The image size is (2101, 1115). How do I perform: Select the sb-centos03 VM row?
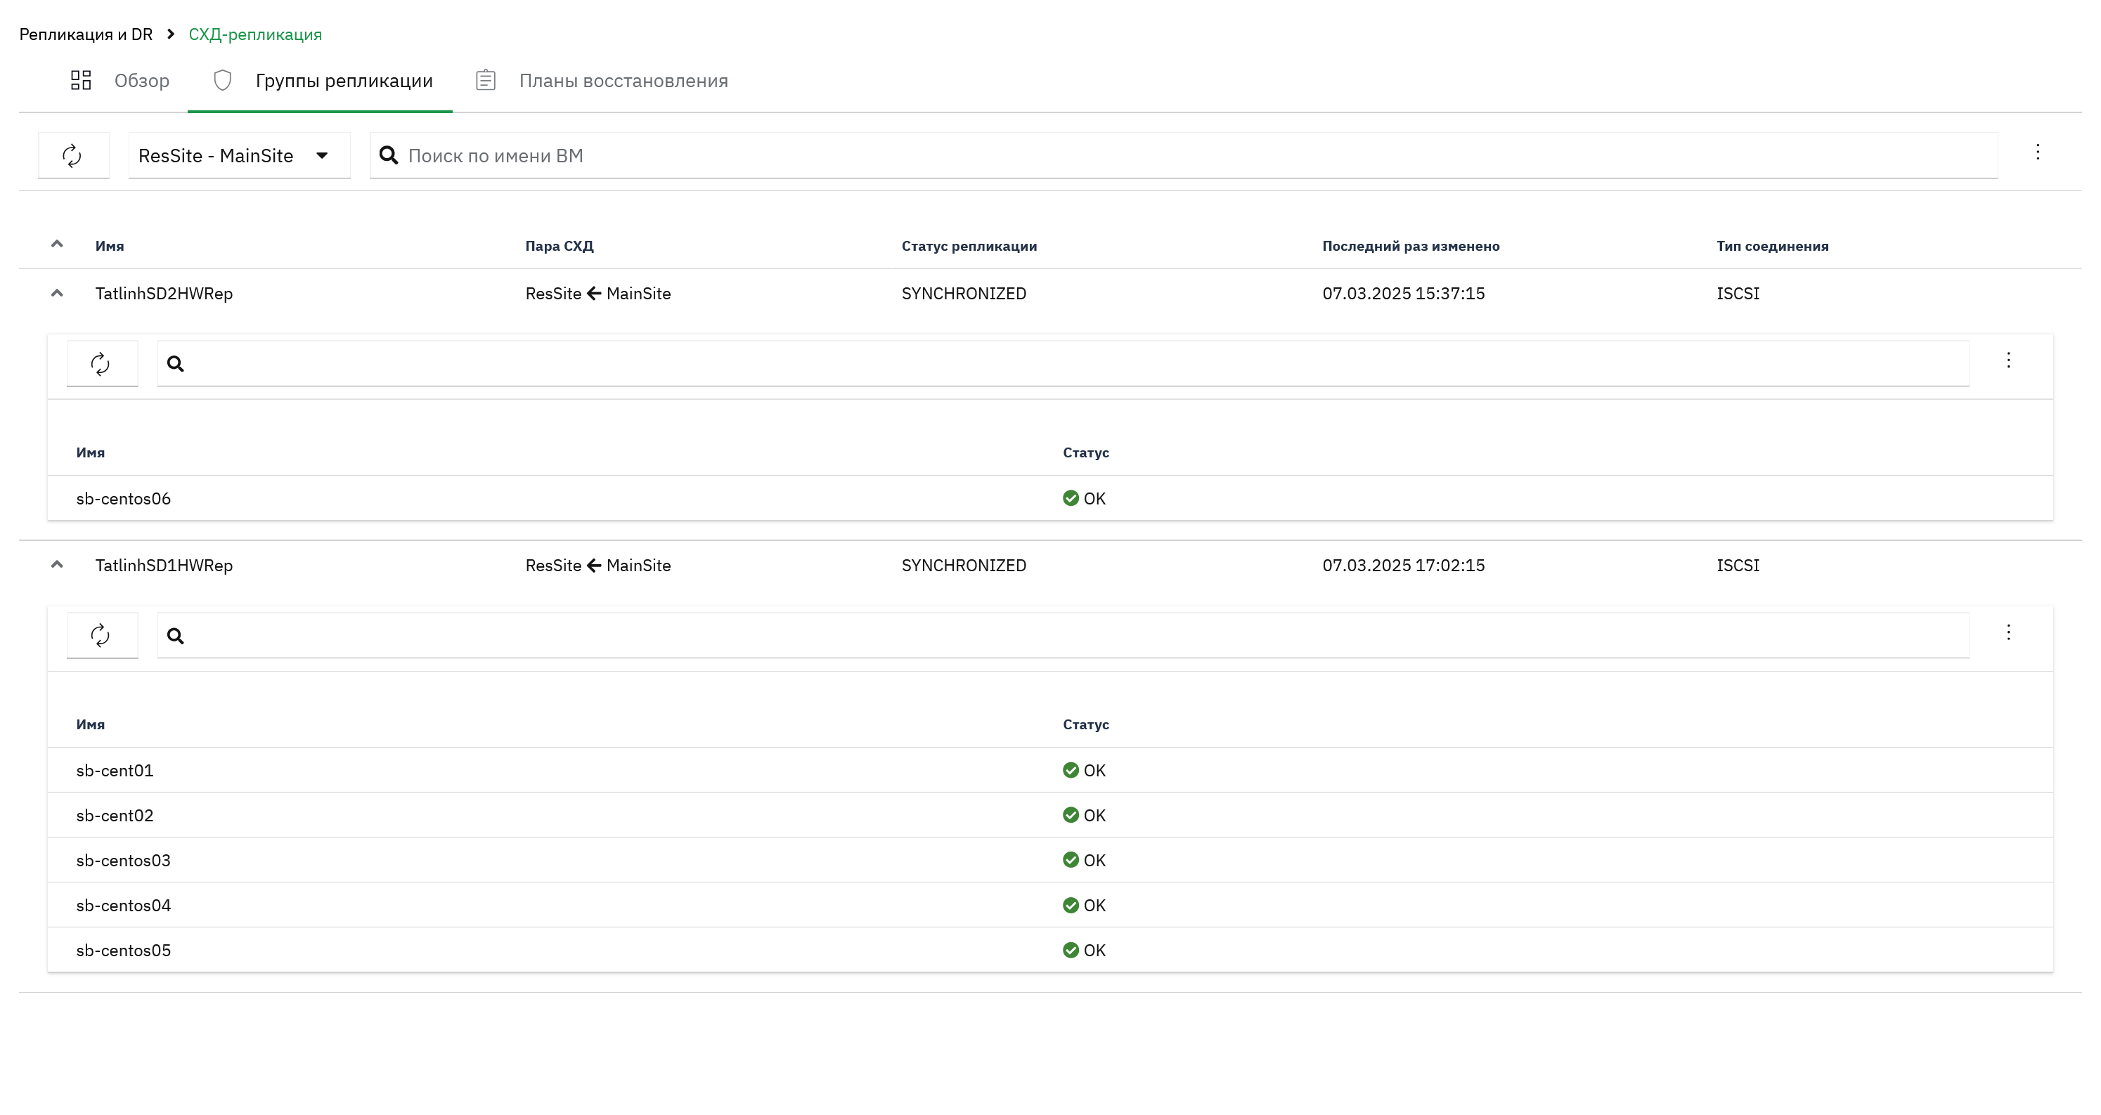tap(1049, 860)
